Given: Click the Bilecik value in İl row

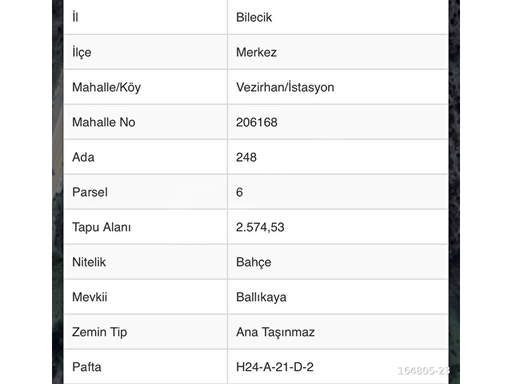Looking at the screenshot, I should point(254,18).
